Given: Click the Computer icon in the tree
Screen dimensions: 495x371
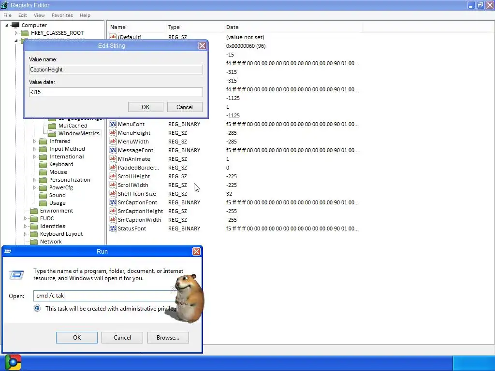Looking at the screenshot, I should coord(15,25).
